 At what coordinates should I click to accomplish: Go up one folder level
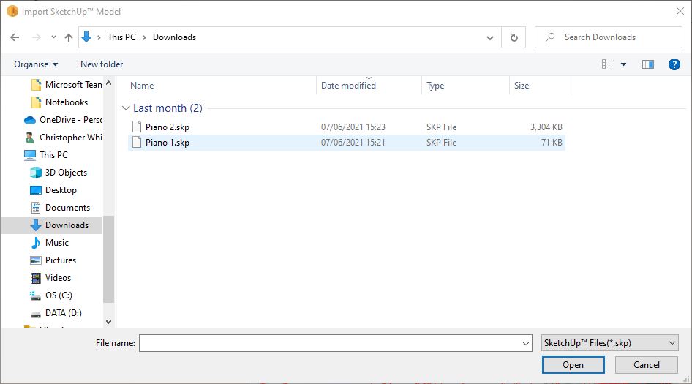(69, 37)
